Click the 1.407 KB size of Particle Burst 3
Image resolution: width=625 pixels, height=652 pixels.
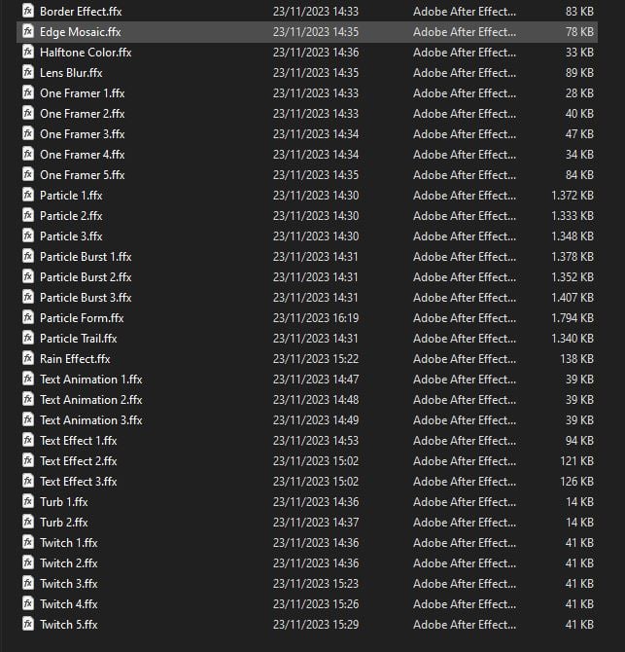573,298
